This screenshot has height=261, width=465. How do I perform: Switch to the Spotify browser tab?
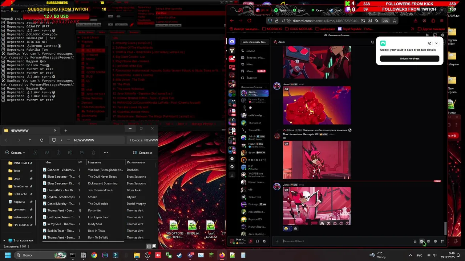click(299, 10)
